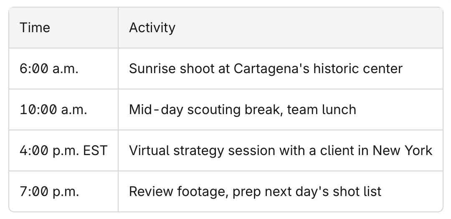Click the words historic center
The image size is (451, 219).
(x=358, y=69)
